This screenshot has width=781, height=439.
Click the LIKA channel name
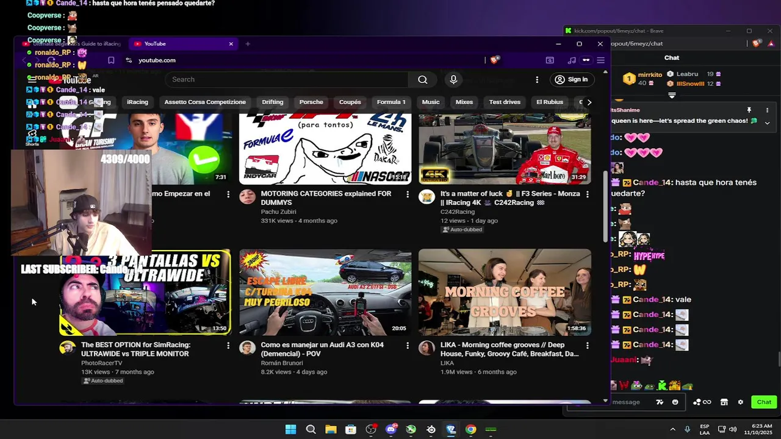click(x=447, y=363)
